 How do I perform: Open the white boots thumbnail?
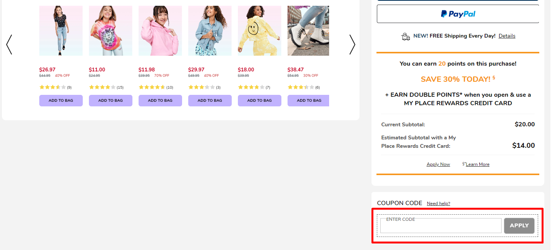coord(308,31)
